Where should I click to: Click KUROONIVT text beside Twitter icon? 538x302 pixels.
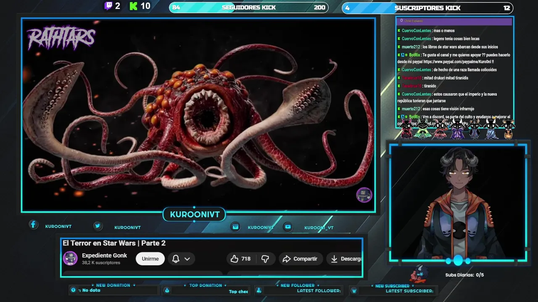(127, 227)
